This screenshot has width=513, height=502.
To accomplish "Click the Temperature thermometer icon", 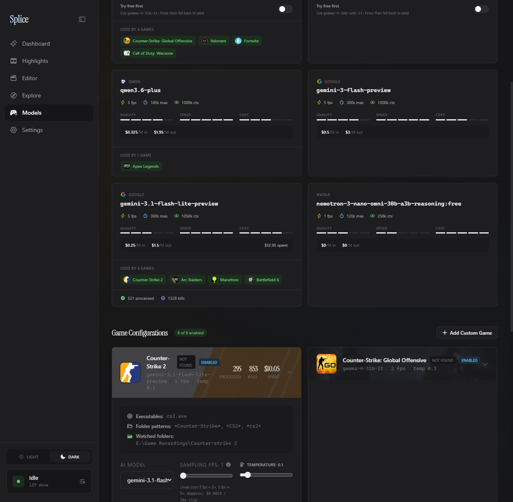I will [x=242, y=465].
